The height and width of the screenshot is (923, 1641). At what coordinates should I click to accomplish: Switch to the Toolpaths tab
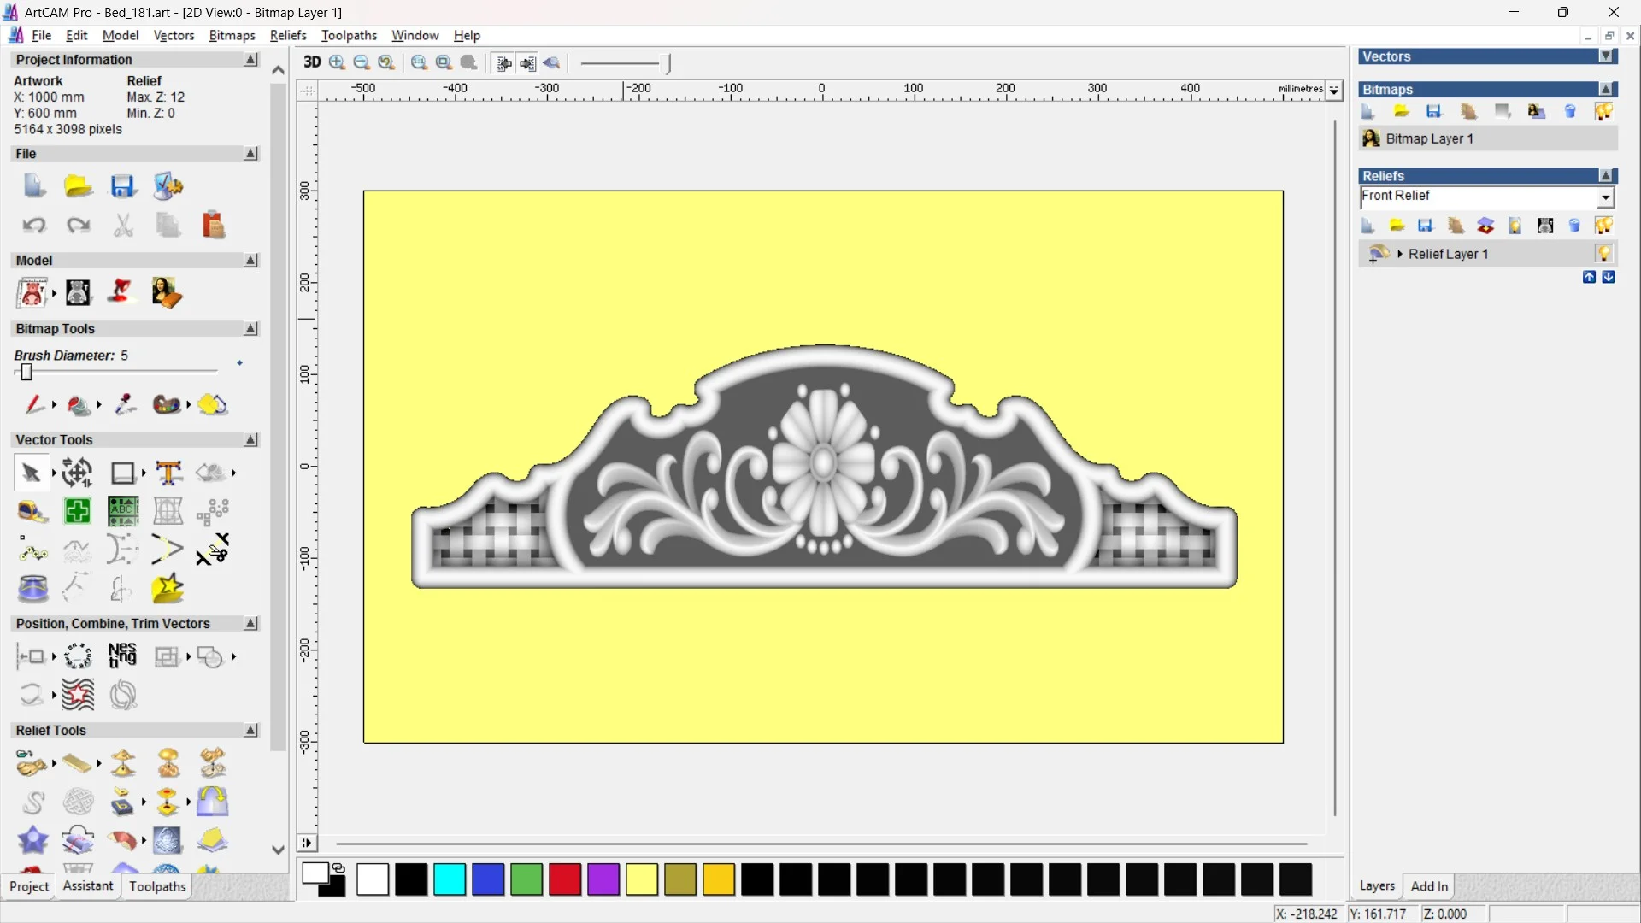pyautogui.click(x=157, y=886)
